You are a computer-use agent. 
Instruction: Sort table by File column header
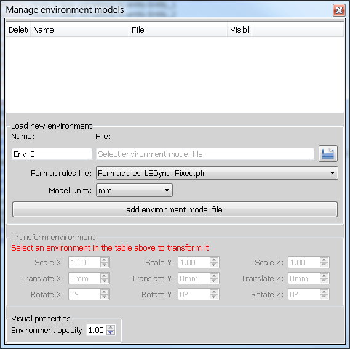[178, 30]
